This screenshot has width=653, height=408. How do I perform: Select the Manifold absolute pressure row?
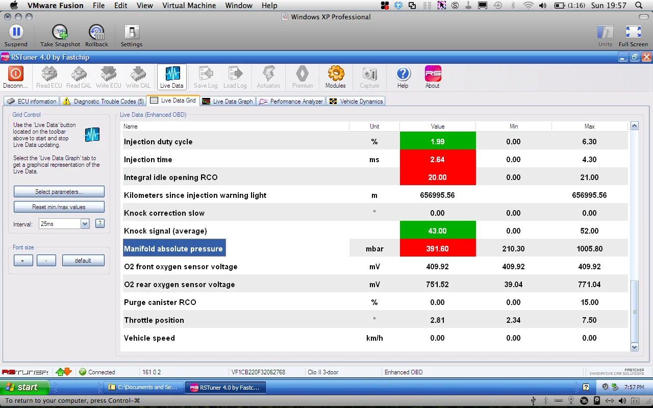pos(374,249)
